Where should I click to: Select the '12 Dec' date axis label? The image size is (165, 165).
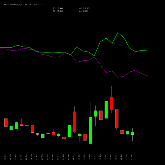(89, 157)
